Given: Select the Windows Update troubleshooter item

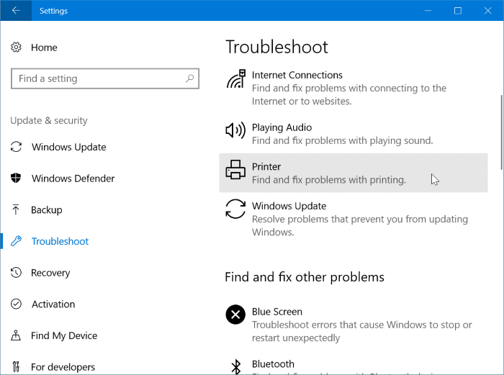Looking at the screenshot, I should (x=354, y=219).
